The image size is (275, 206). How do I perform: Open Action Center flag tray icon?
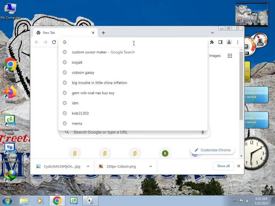pyautogui.click(x=241, y=201)
